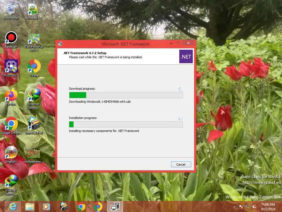Open the network tray icon
Image resolution: width=282 pixels, height=212 pixels.
pos(248,207)
